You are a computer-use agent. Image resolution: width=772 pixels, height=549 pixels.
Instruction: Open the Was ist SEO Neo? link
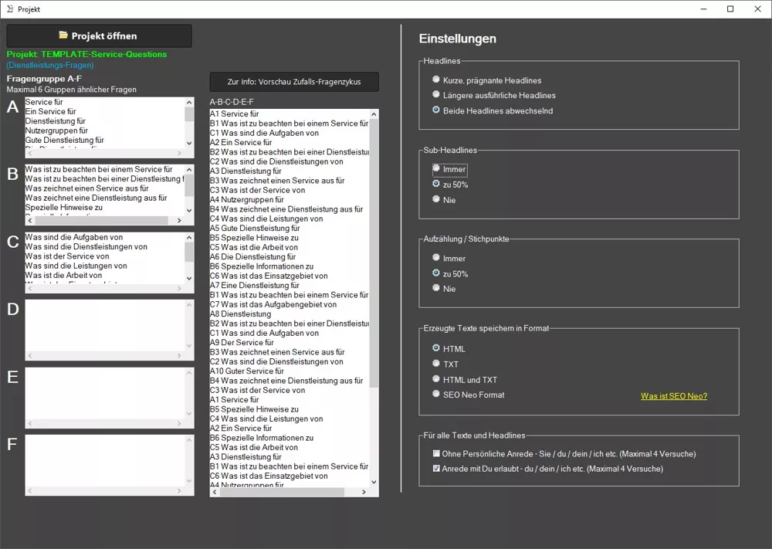(x=673, y=396)
